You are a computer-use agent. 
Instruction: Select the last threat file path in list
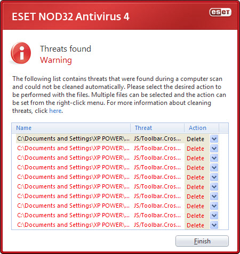pyautogui.click(x=73, y=225)
